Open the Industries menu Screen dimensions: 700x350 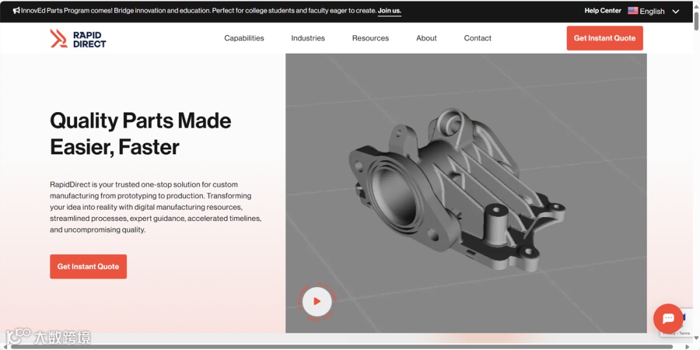(x=308, y=38)
